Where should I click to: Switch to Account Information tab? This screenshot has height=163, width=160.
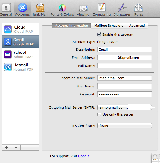tap(72, 26)
